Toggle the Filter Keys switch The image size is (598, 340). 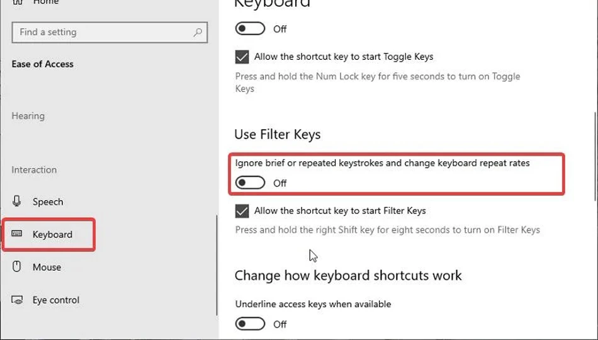tap(250, 183)
